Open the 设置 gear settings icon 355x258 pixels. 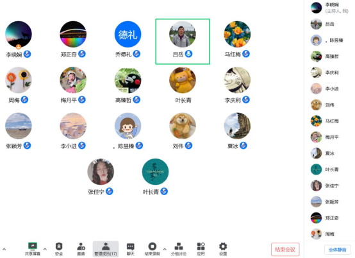point(223,249)
